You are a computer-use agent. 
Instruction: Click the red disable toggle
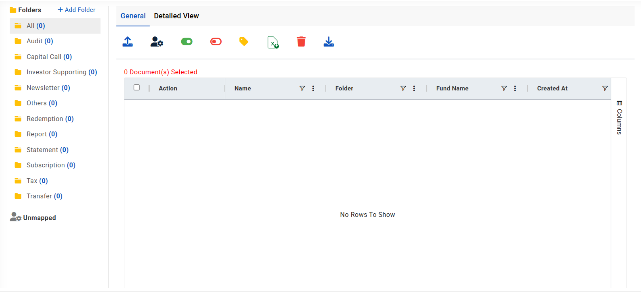click(216, 42)
